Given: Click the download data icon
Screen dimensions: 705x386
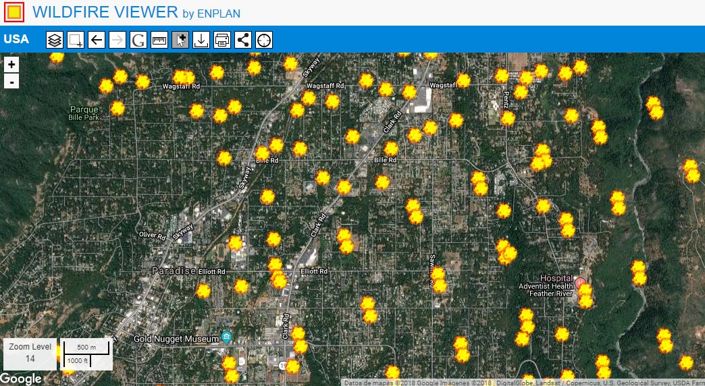Looking at the screenshot, I should click(201, 40).
